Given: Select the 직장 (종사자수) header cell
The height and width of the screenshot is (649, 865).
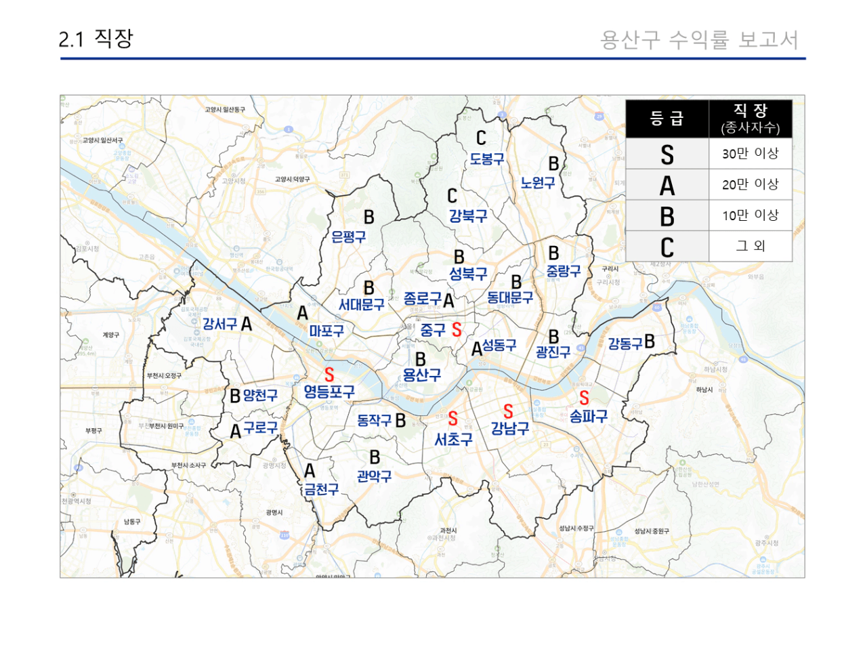Looking at the screenshot, I should click(x=750, y=119).
